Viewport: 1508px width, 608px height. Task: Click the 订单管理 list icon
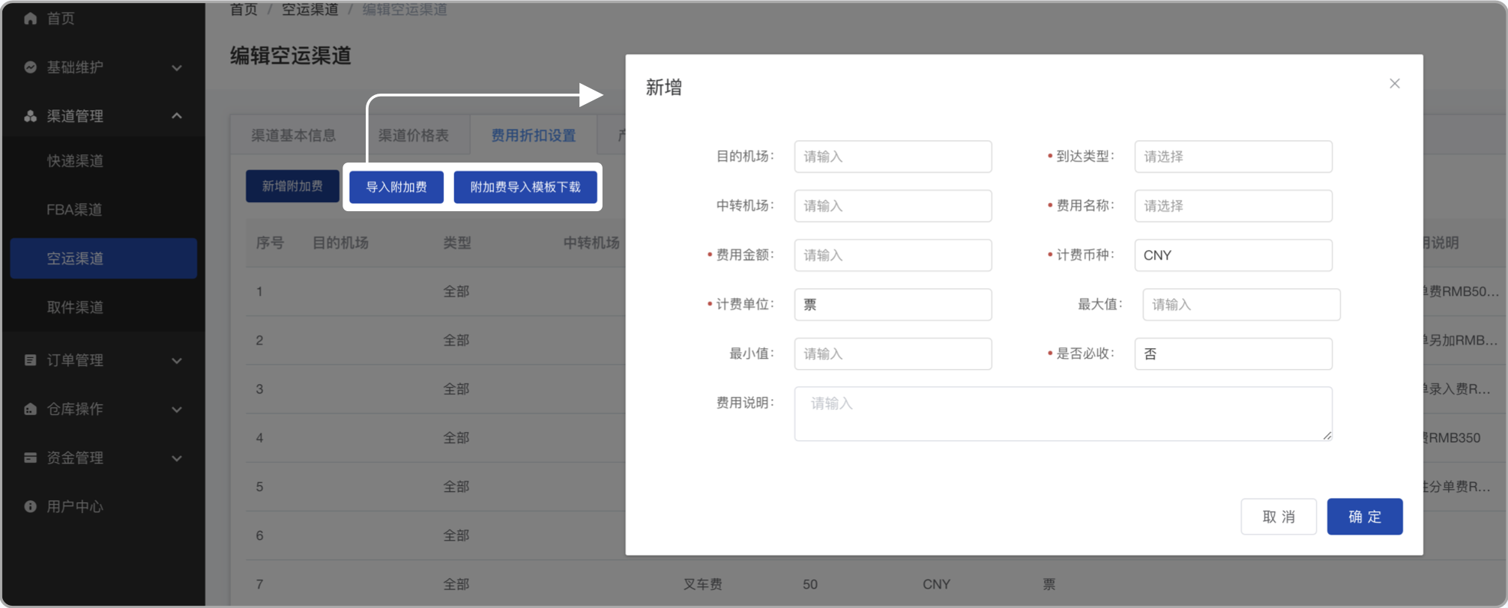click(x=30, y=360)
